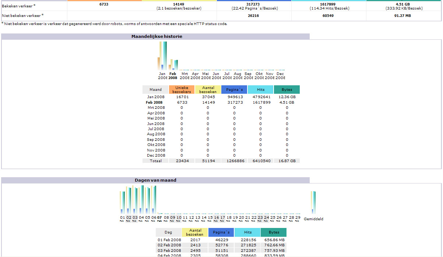Click the 'Dagen van maand' section header
The image size is (443, 257).
point(155,180)
